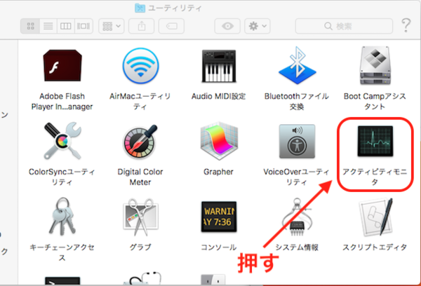Viewport: 421px width, 286px height.
Task: Select 'Adobe Flash Player In...anager' label
Action: [x=62, y=101]
